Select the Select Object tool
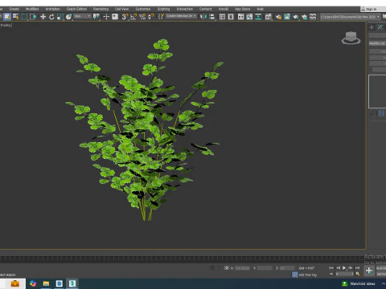The width and height of the screenshot is (386, 289). [x=7, y=17]
